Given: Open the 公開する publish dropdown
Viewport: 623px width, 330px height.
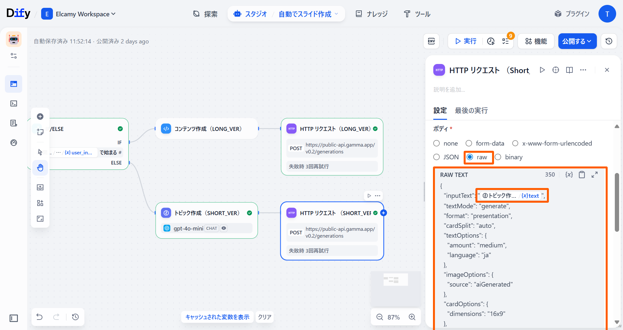Looking at the screenshot, I should 577,41.
